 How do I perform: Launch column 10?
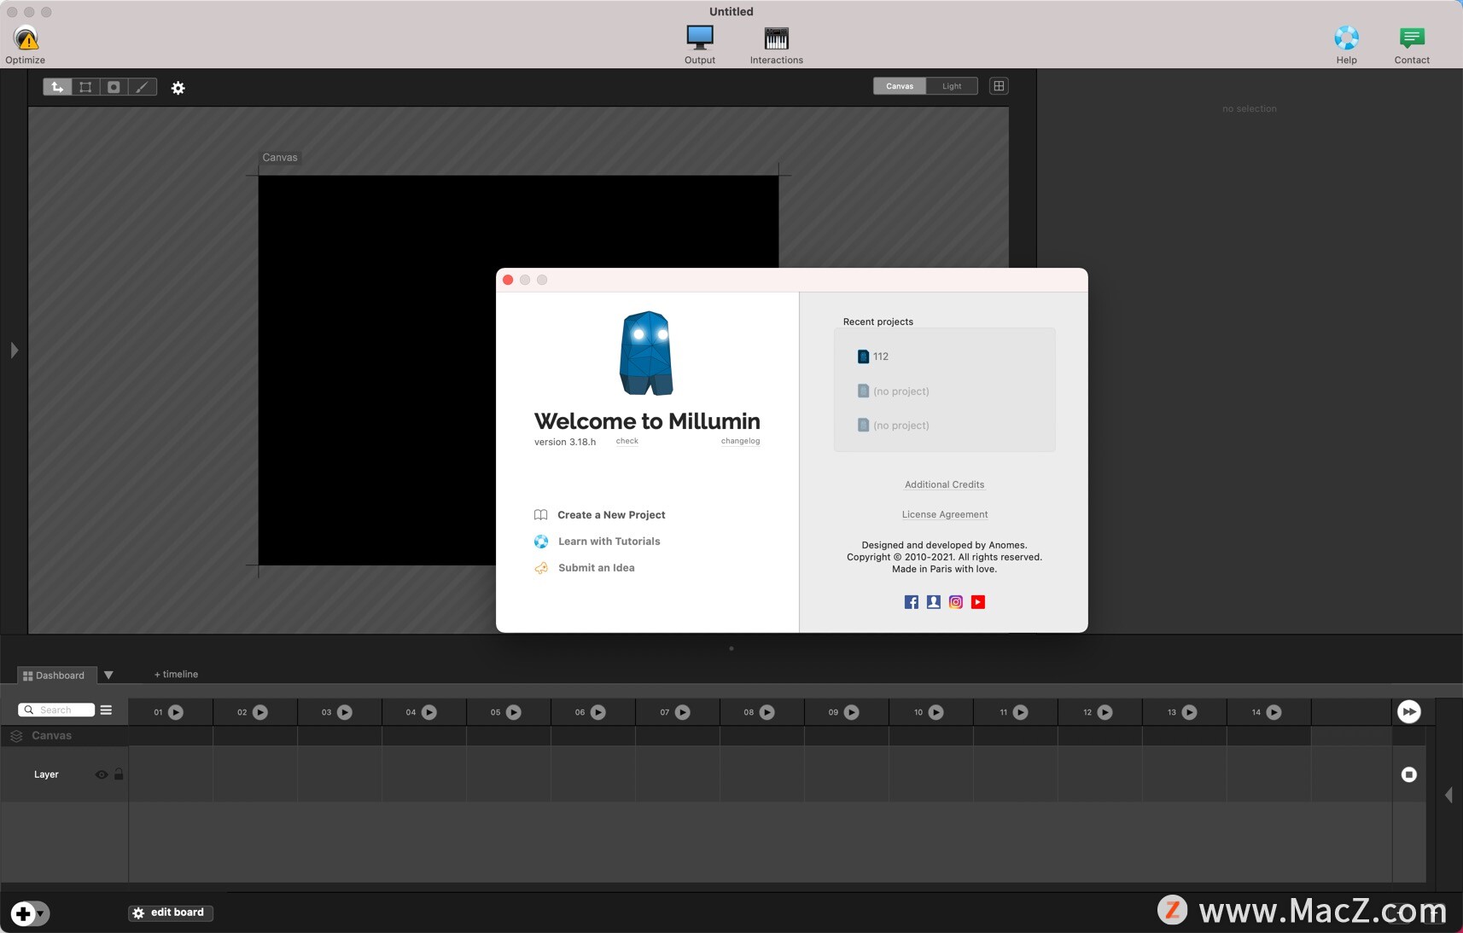tap(936, 712)
